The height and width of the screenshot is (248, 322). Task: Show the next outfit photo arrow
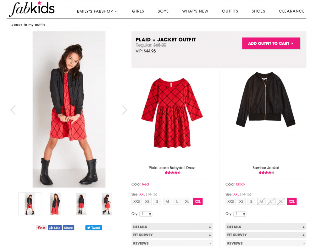125,110
